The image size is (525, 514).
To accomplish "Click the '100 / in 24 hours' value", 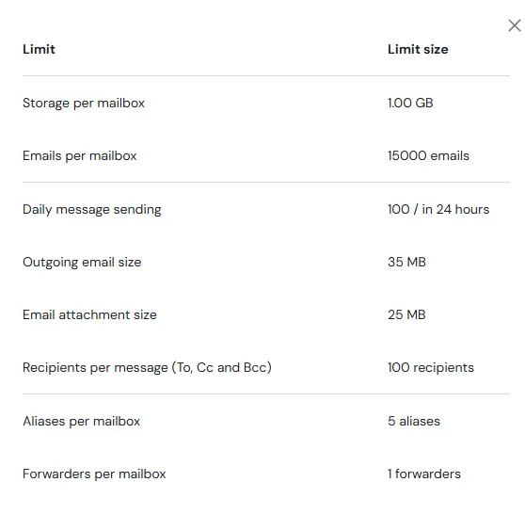I will pos(438,209).
